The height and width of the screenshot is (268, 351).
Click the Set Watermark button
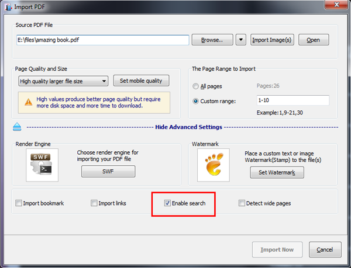277,172
